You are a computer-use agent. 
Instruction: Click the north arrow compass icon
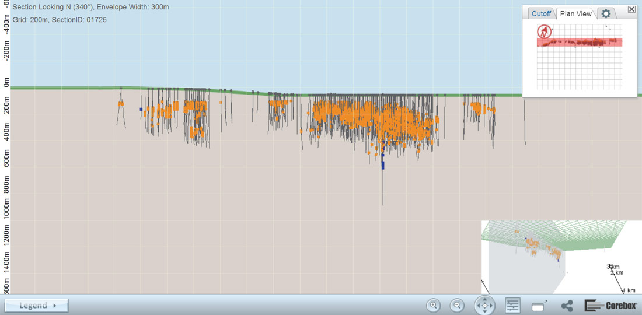545,32
